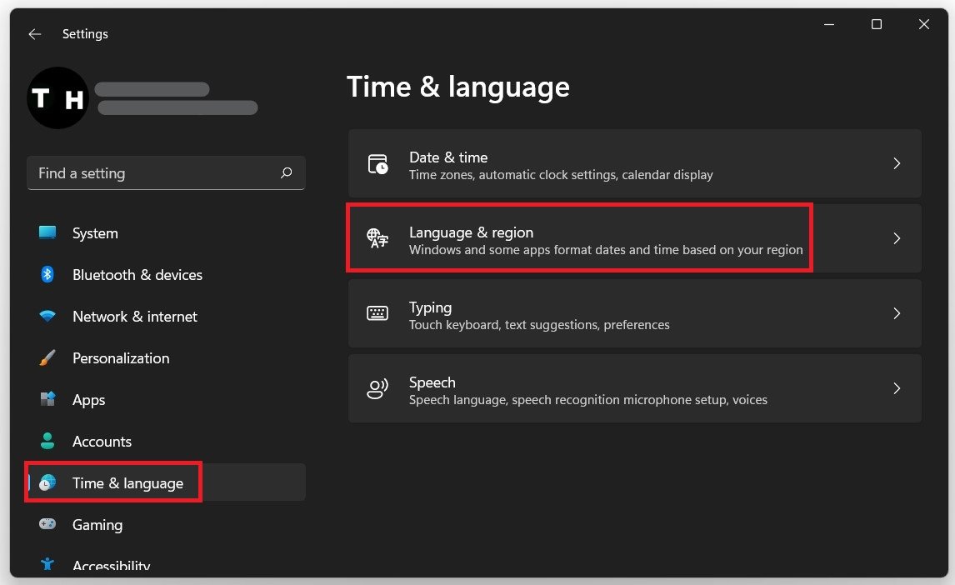
Task: Open System settings from the sidebar icon
Action: (x=47, y=233)
